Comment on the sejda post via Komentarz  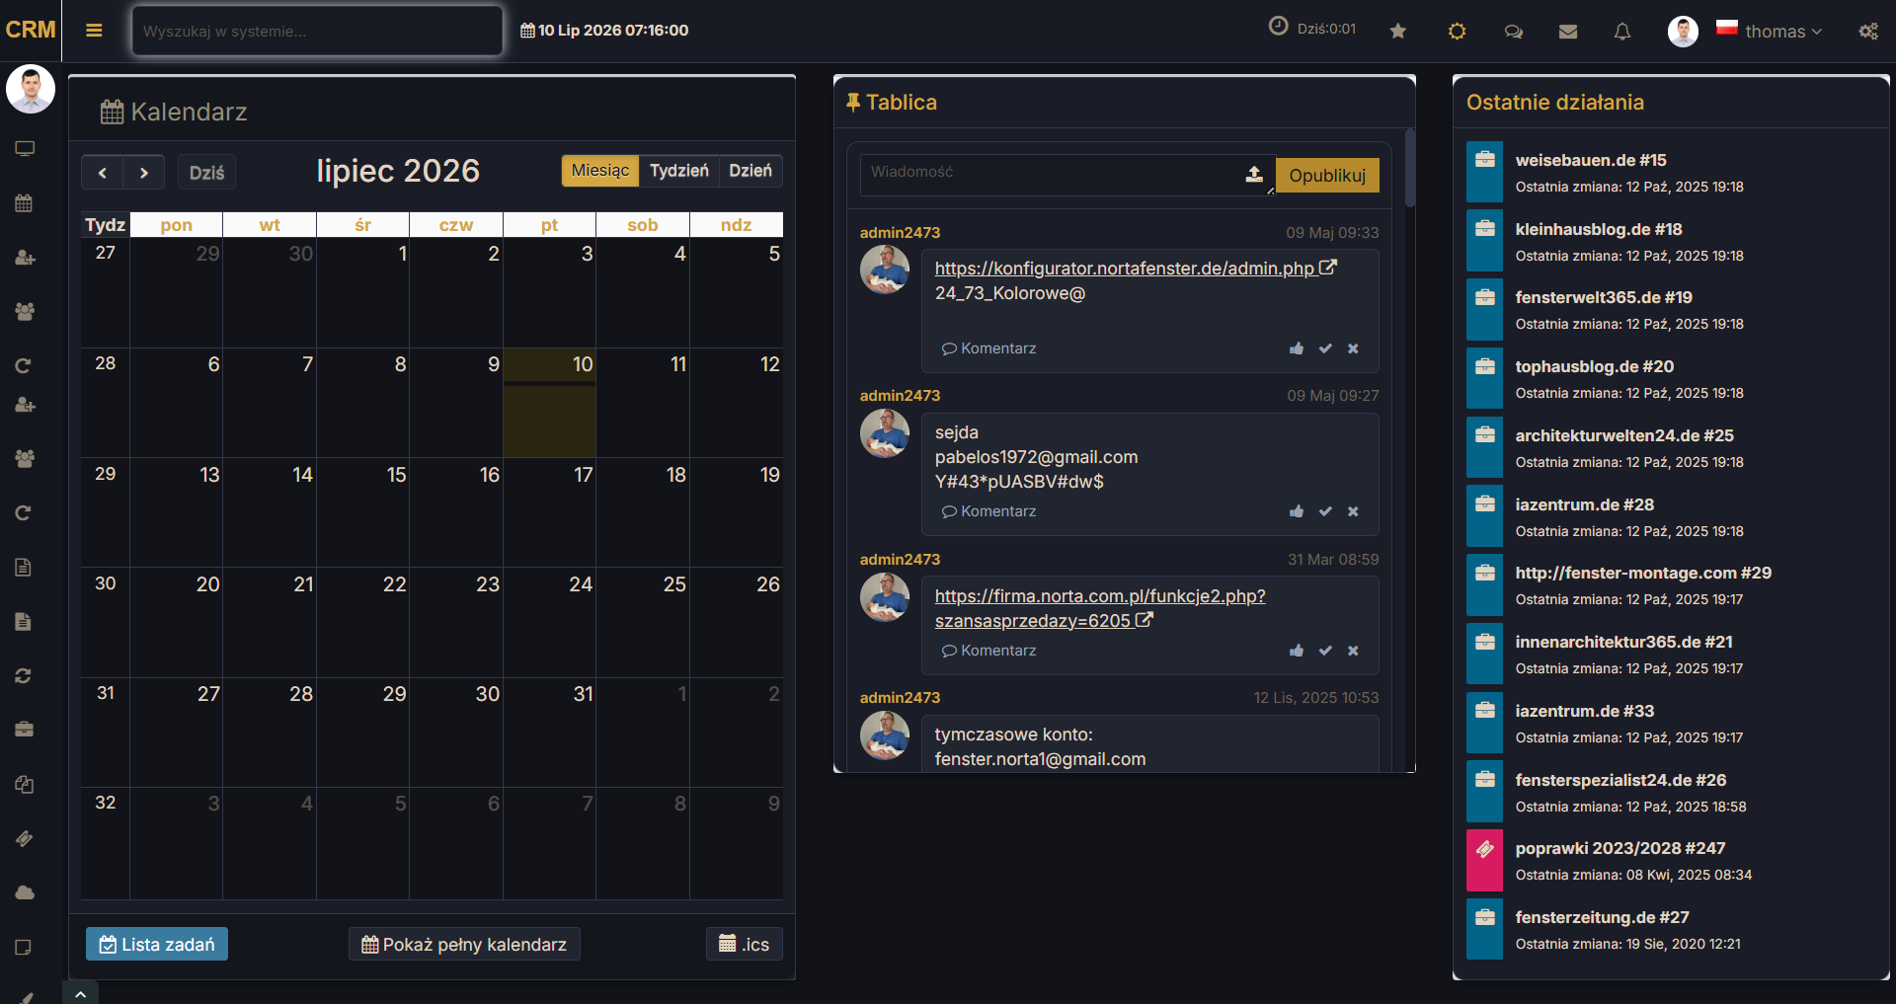(x=988, y=511)
